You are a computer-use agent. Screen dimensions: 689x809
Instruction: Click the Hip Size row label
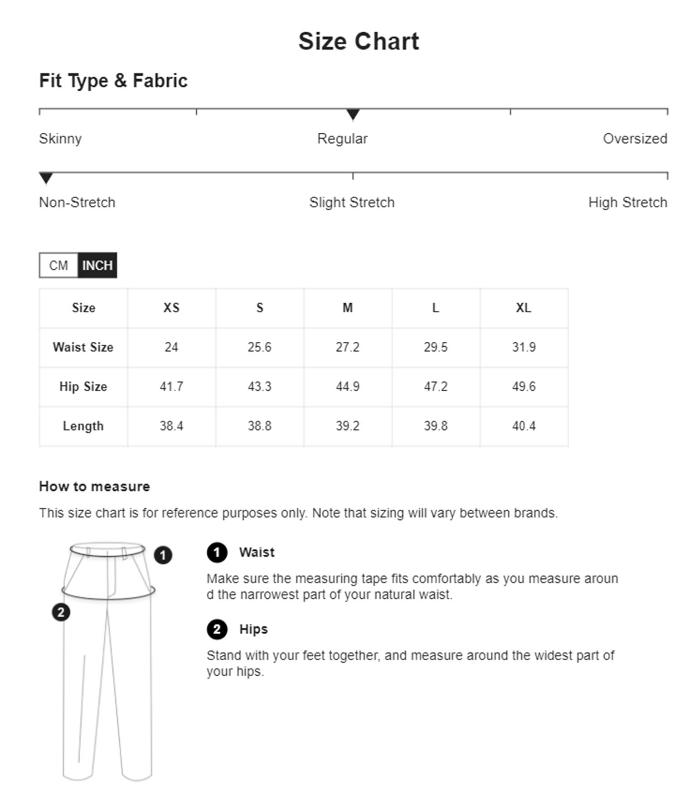click(83, 387)
